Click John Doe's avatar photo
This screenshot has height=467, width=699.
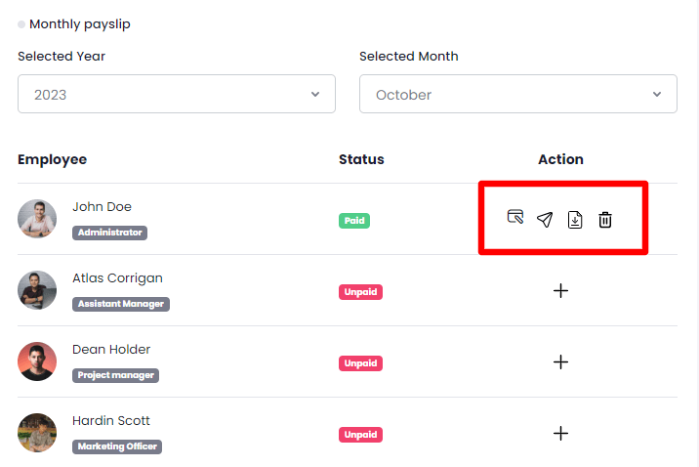coord(37,219)
